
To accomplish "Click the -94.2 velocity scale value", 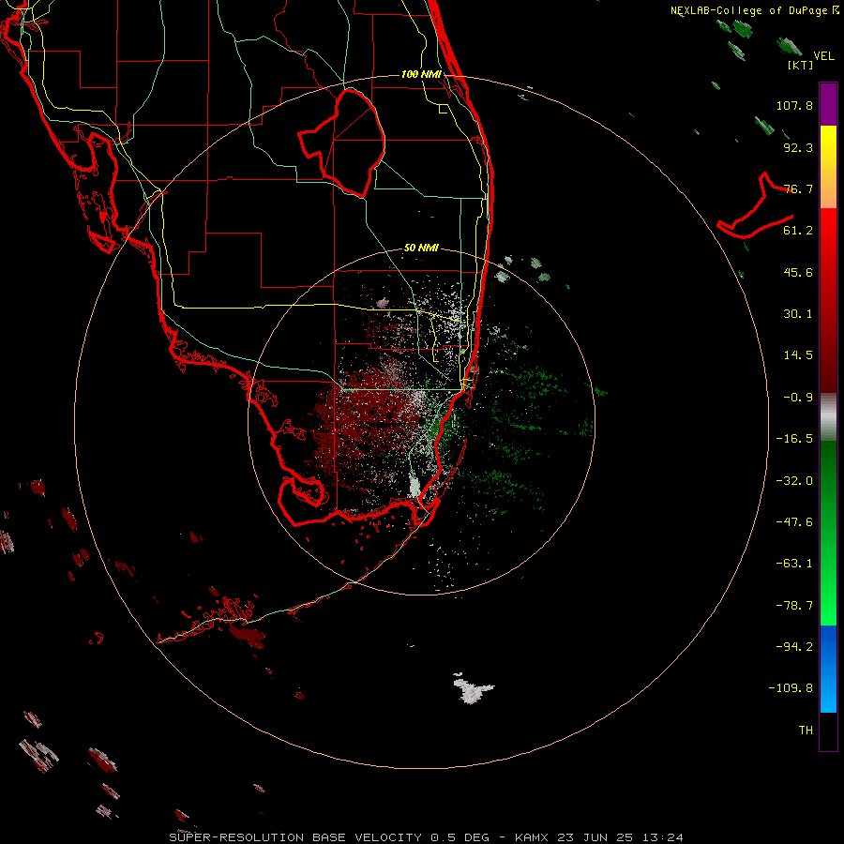I will pyautogui.click(x=794, y=646).
